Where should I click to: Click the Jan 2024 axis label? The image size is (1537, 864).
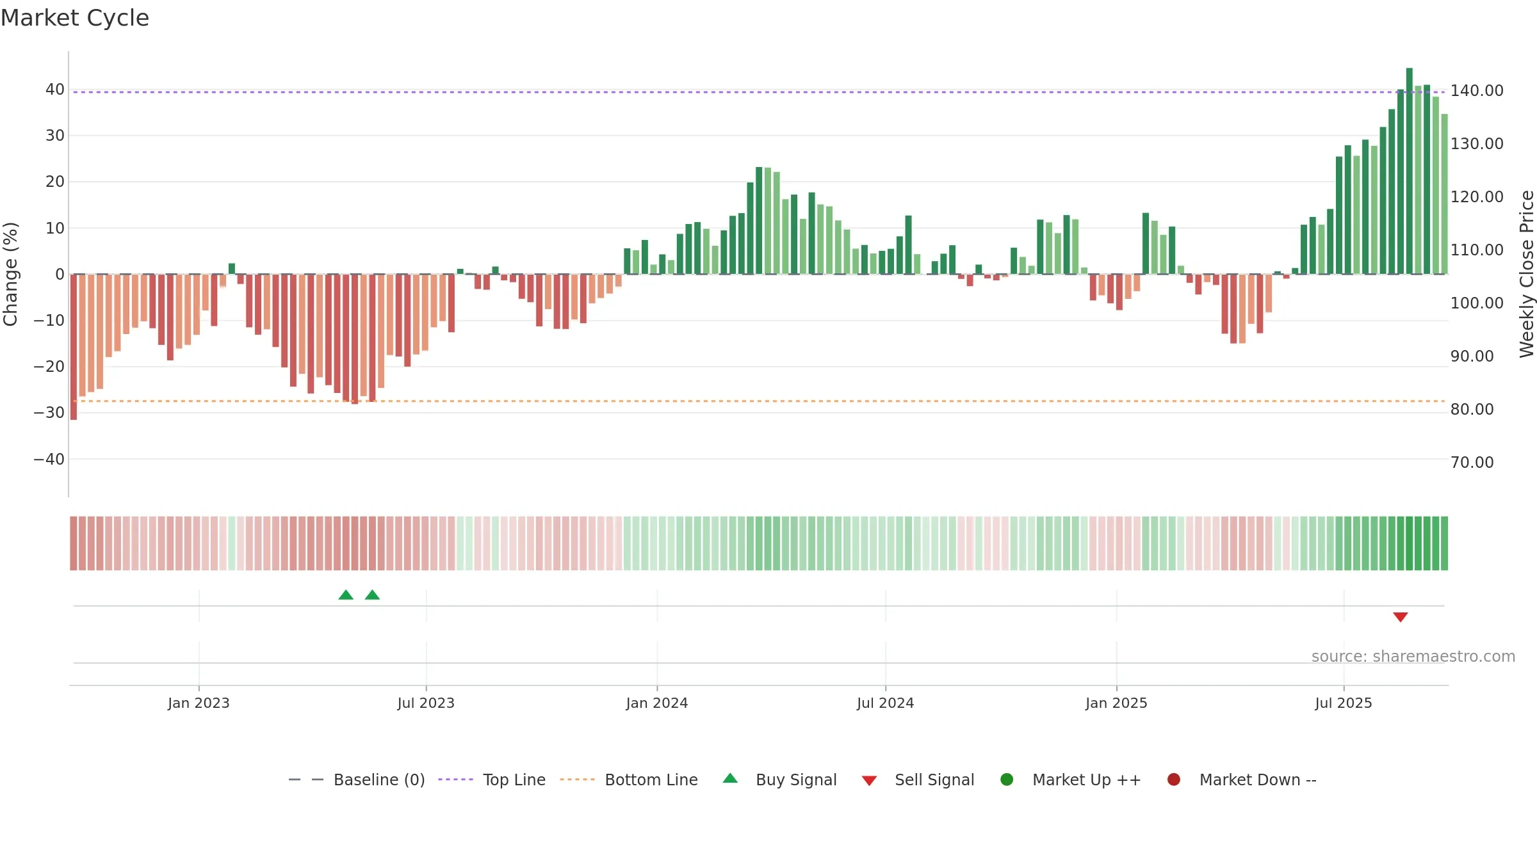coord(657,703)
